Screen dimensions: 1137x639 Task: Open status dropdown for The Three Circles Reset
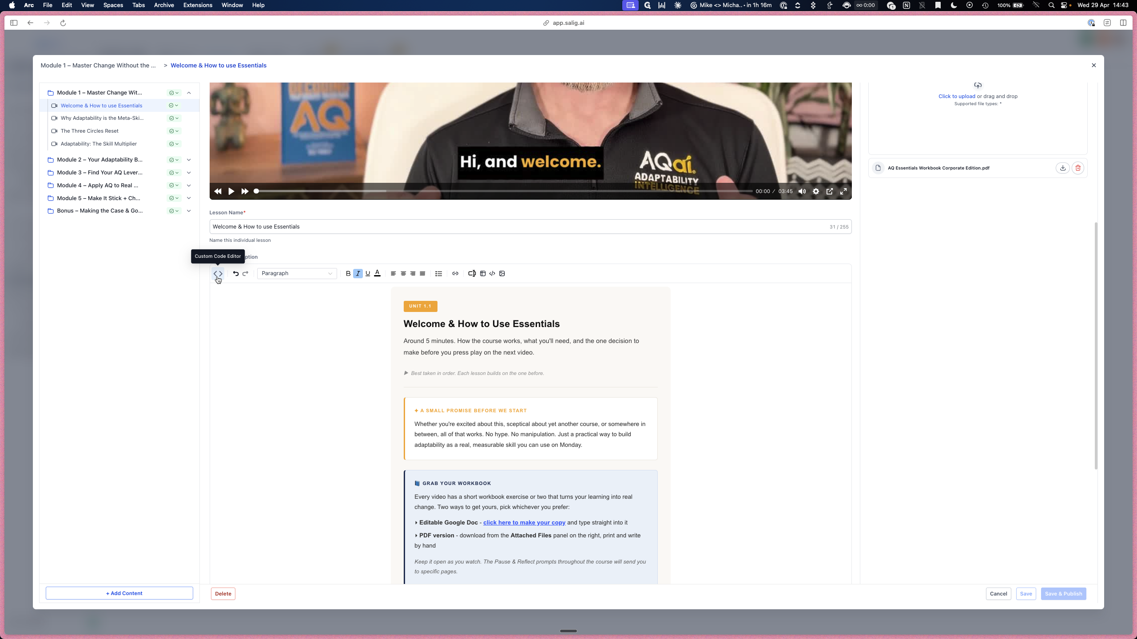174,131
